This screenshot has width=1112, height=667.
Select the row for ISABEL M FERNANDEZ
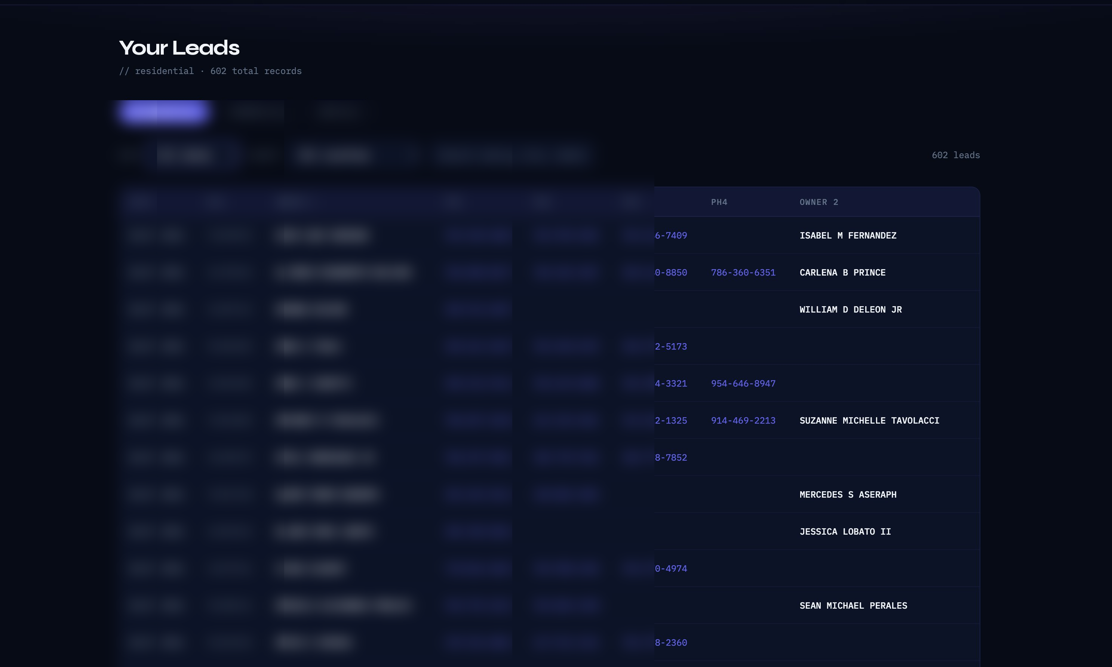tap(848, 235)
